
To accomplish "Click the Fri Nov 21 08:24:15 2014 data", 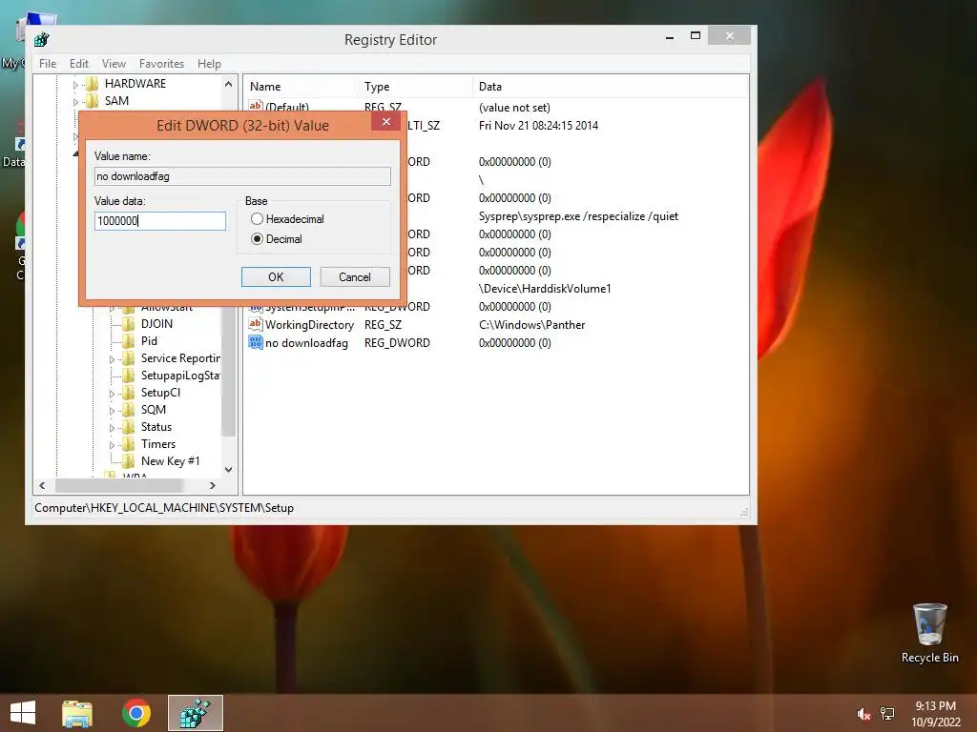I will point(538,126).
